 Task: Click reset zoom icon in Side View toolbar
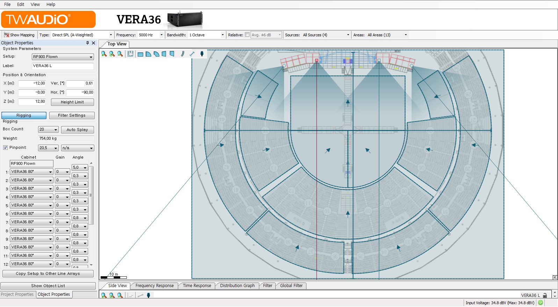click(112, 295)
